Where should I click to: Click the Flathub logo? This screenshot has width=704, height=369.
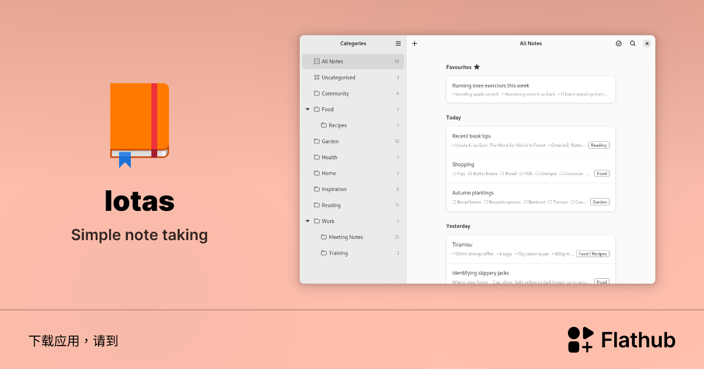point(621,340)
